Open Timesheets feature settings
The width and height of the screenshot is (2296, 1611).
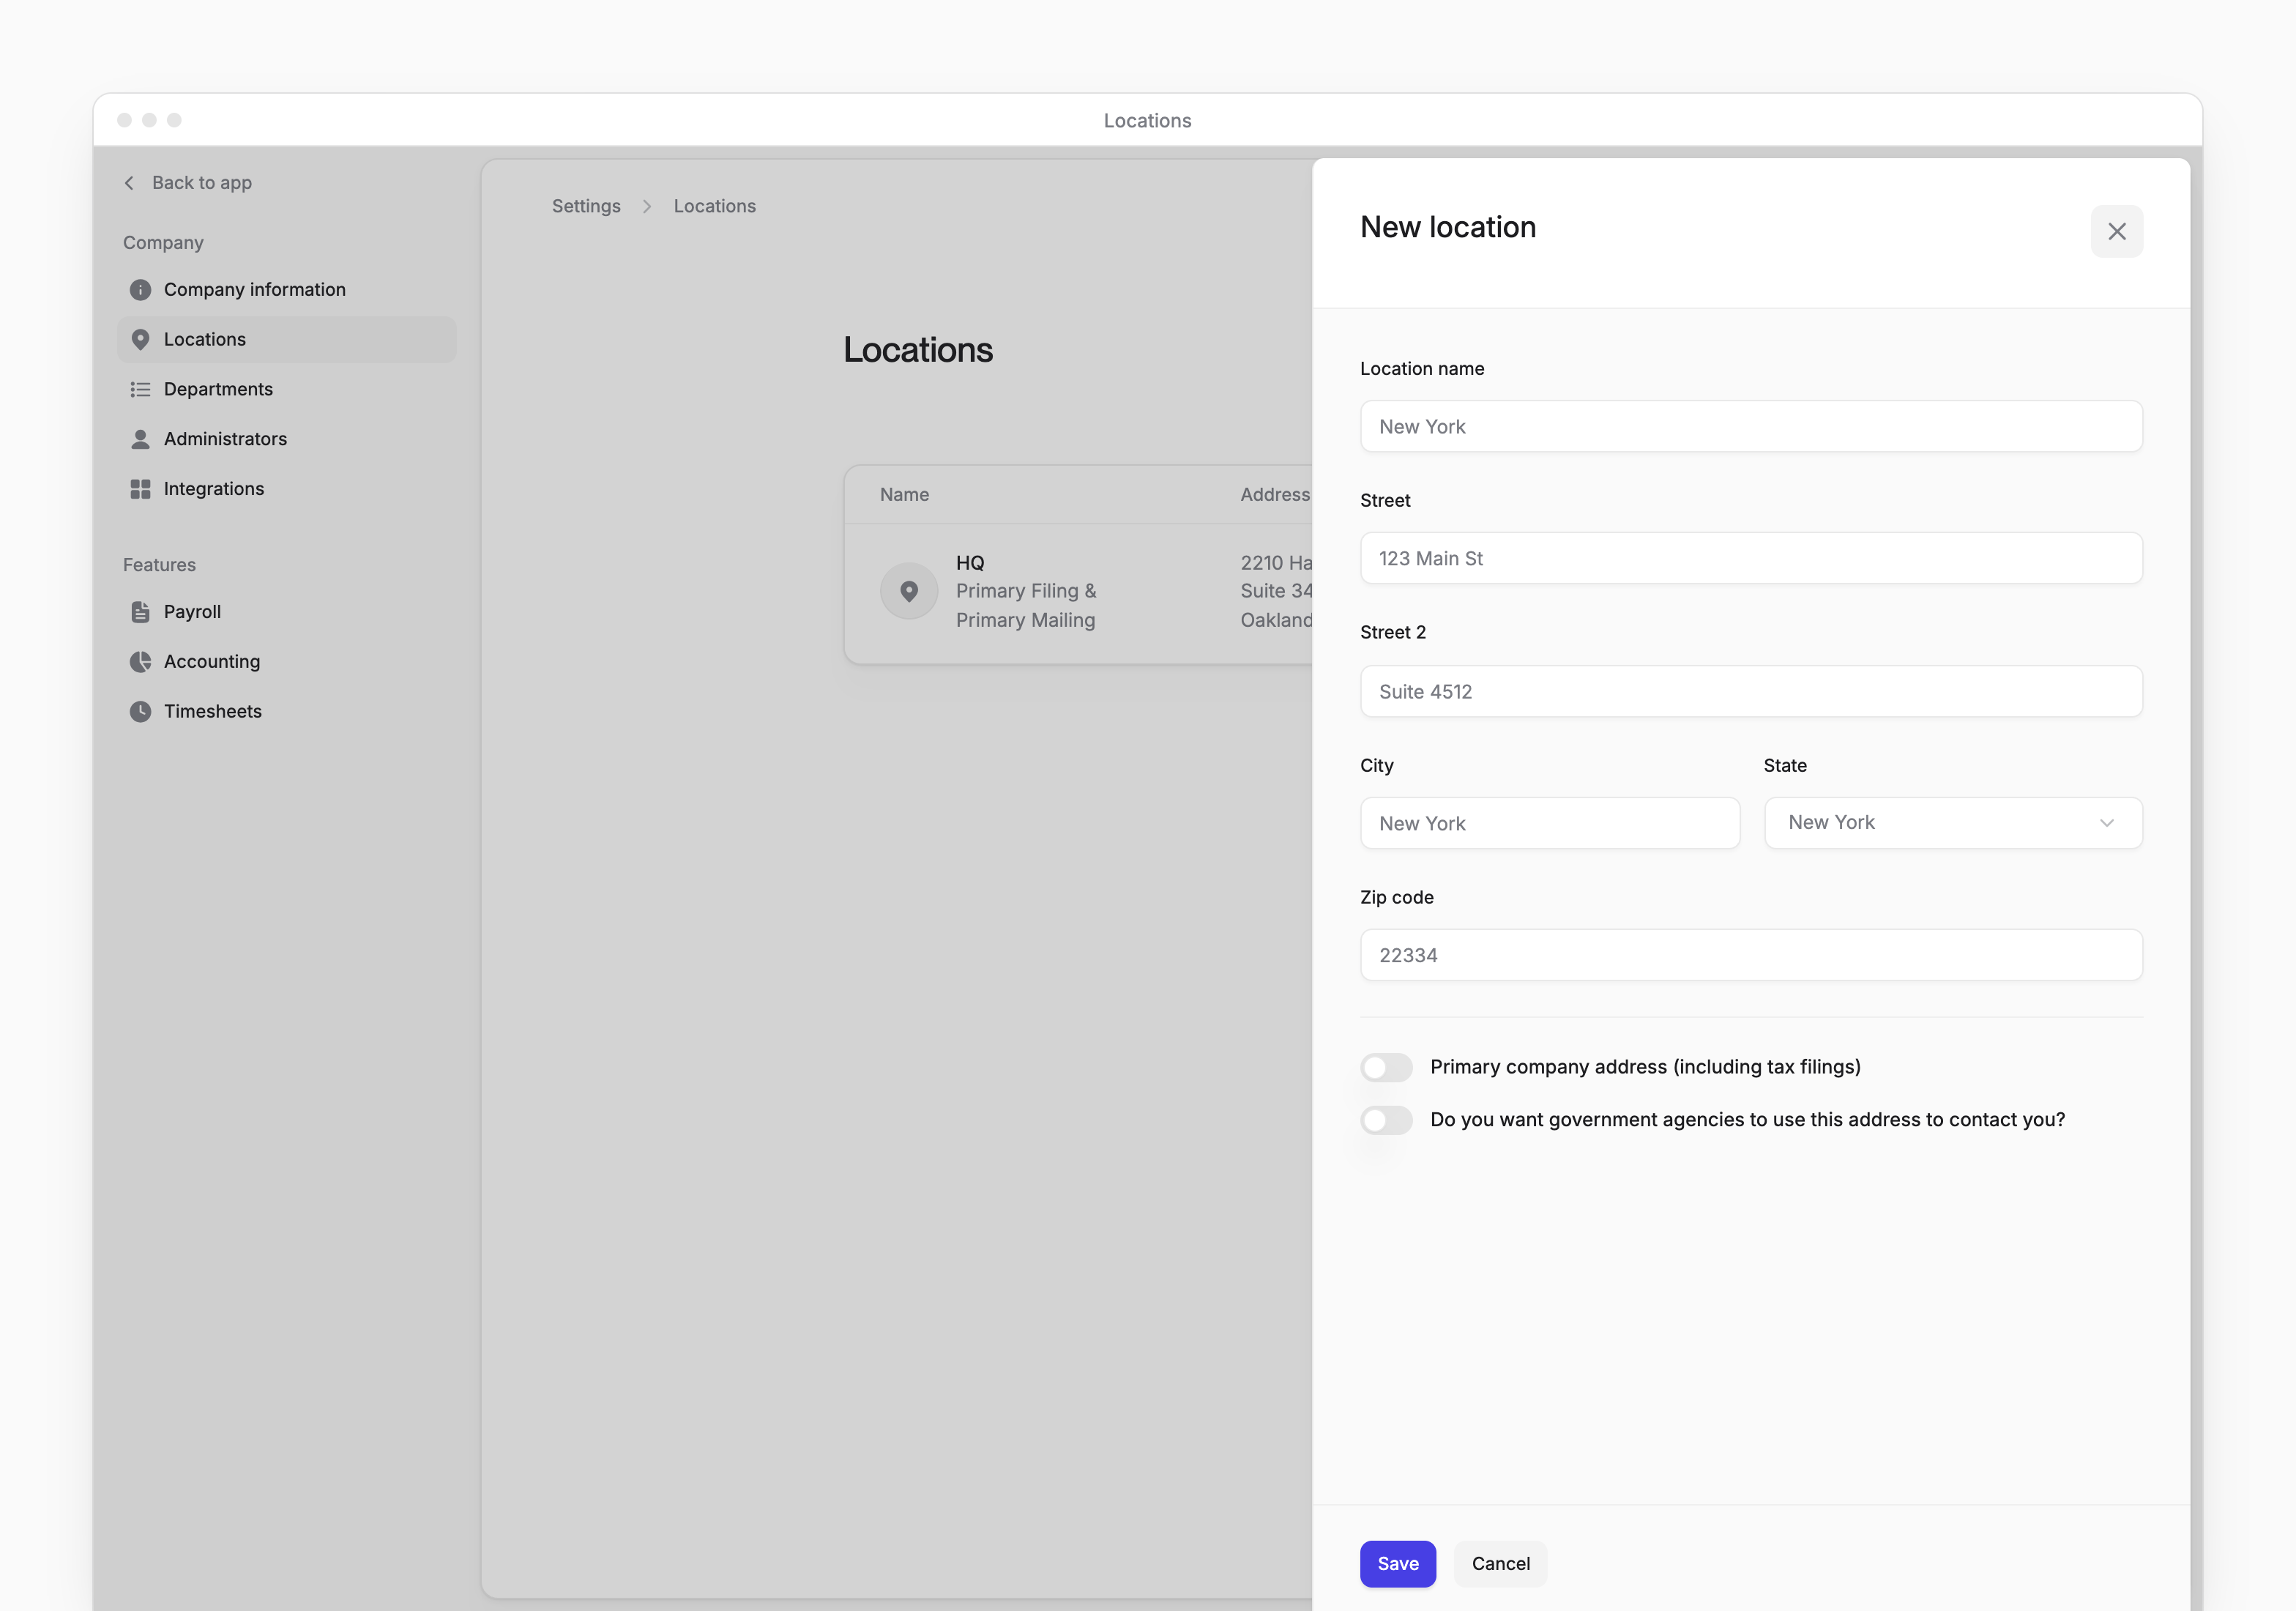click(x=286, y=712)
